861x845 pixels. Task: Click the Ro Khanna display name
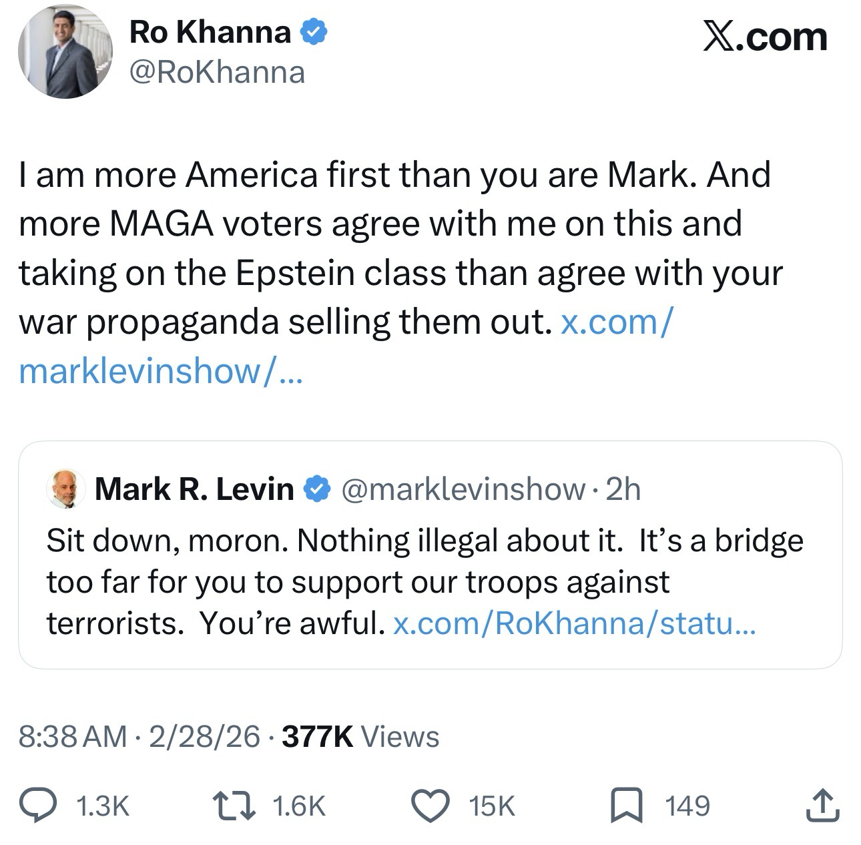[210, 33]
